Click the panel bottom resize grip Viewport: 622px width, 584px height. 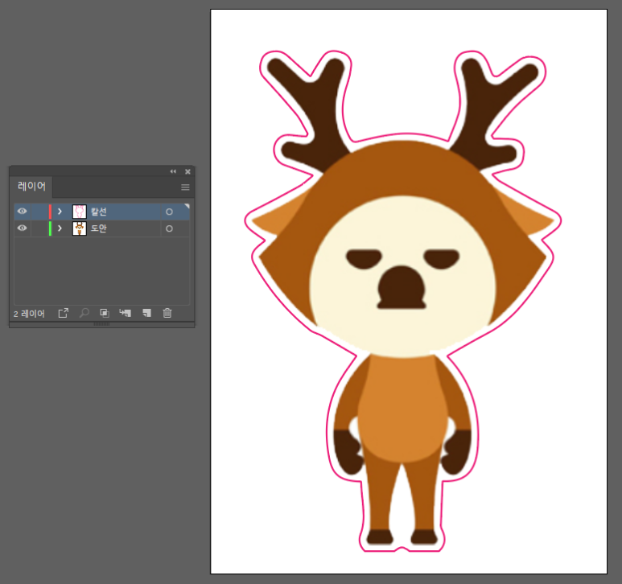pyautogui.click(x=101, y=324)
